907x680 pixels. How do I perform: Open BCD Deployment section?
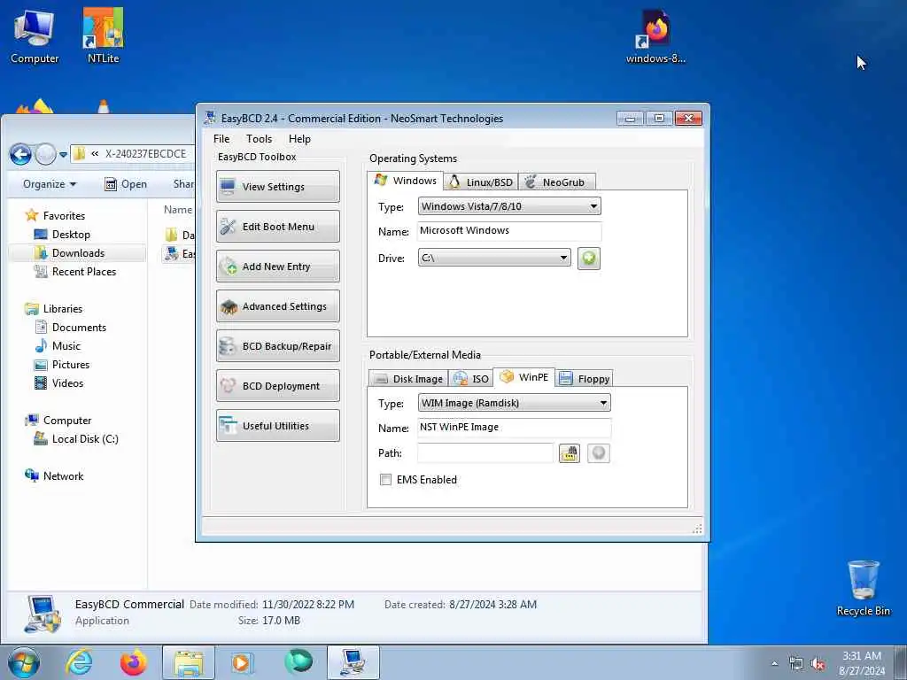click(x=277, y=386)
